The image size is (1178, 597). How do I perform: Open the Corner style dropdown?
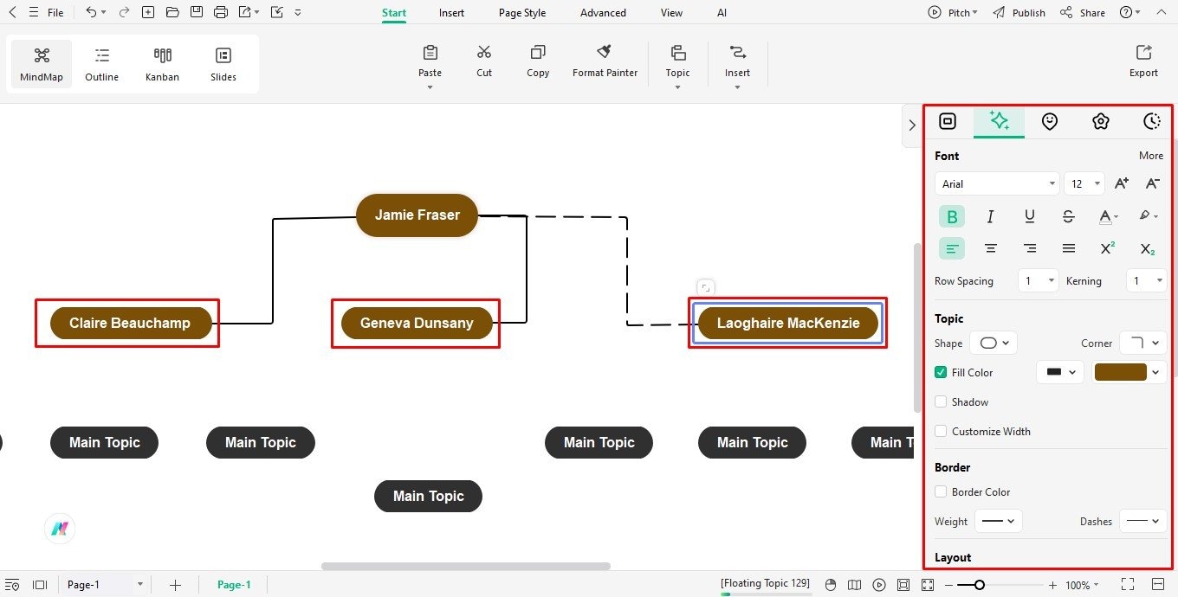tap(1143, 343)
